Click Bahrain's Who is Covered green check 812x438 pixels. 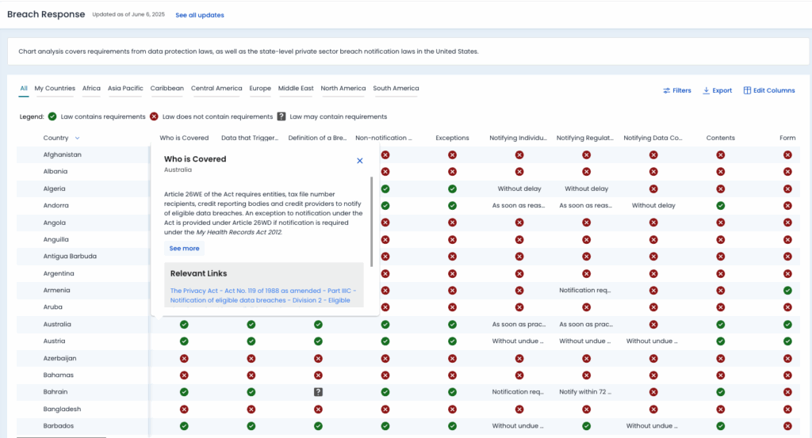click(184, 392)
